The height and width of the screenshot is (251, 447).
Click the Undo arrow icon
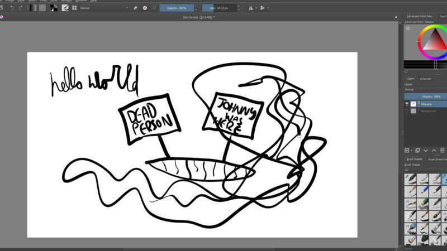pos(12,8)
